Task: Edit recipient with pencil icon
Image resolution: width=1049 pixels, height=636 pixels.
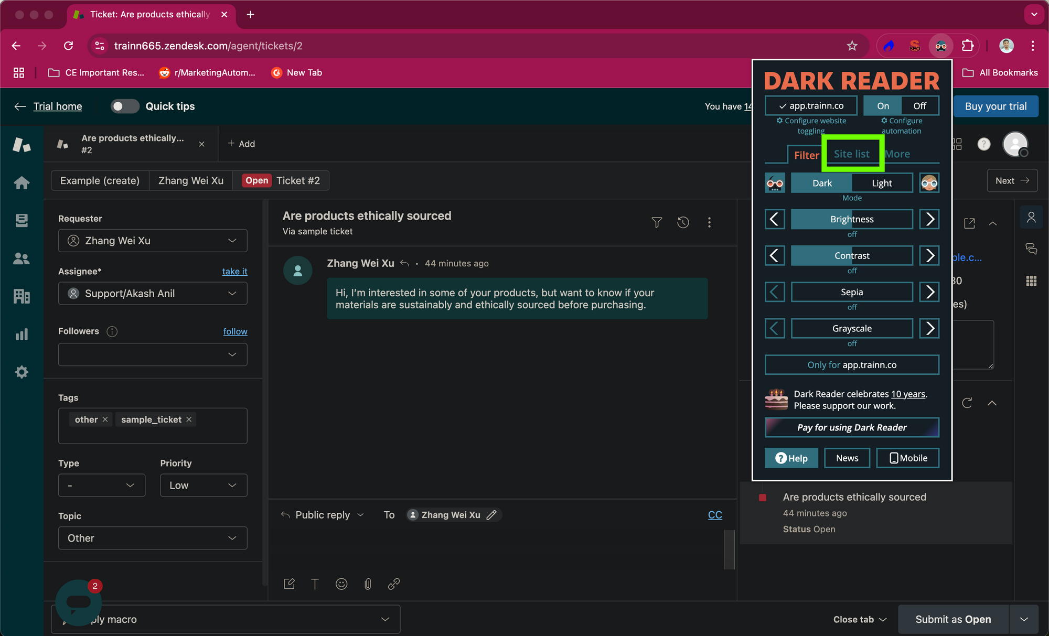Action: (x=491, y=515)
